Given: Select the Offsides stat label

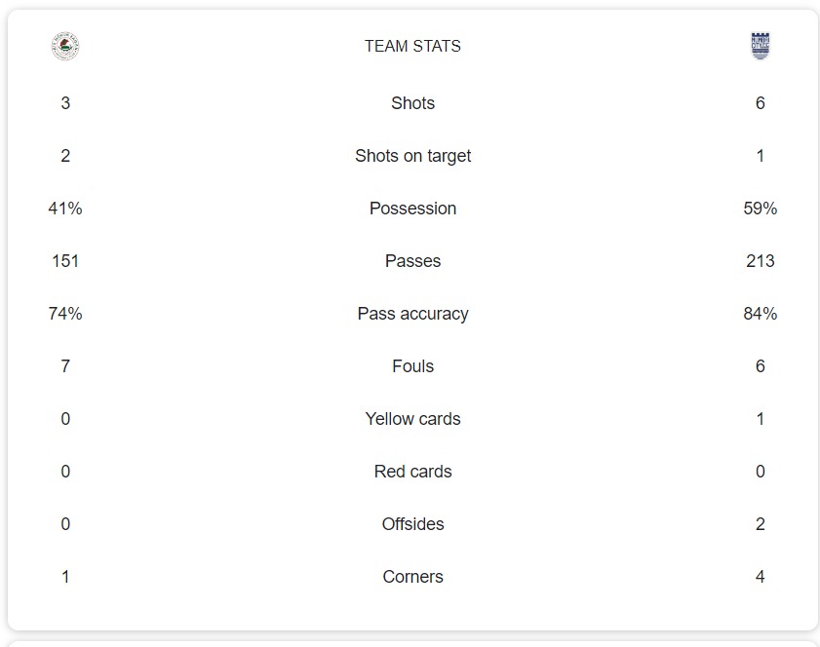Looking at the screenshot, I should click(412, 524).
